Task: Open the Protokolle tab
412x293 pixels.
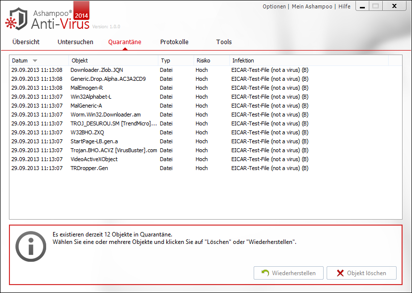Action: [x=174, y=42]
